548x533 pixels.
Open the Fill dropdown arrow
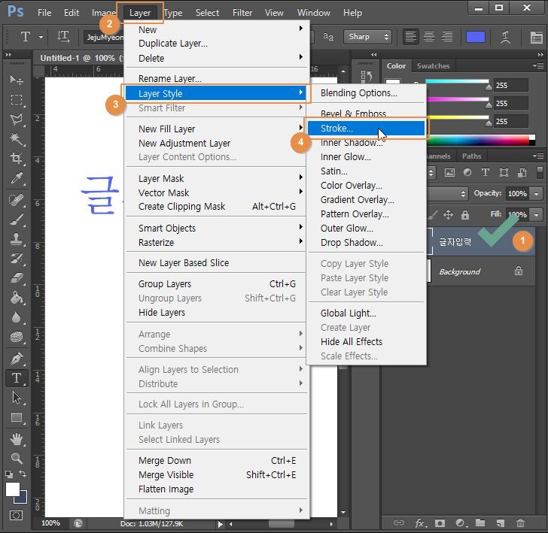pyautogui.click(x=536, y=215)
